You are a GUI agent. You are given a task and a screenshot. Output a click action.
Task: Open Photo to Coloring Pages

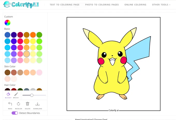102,5
